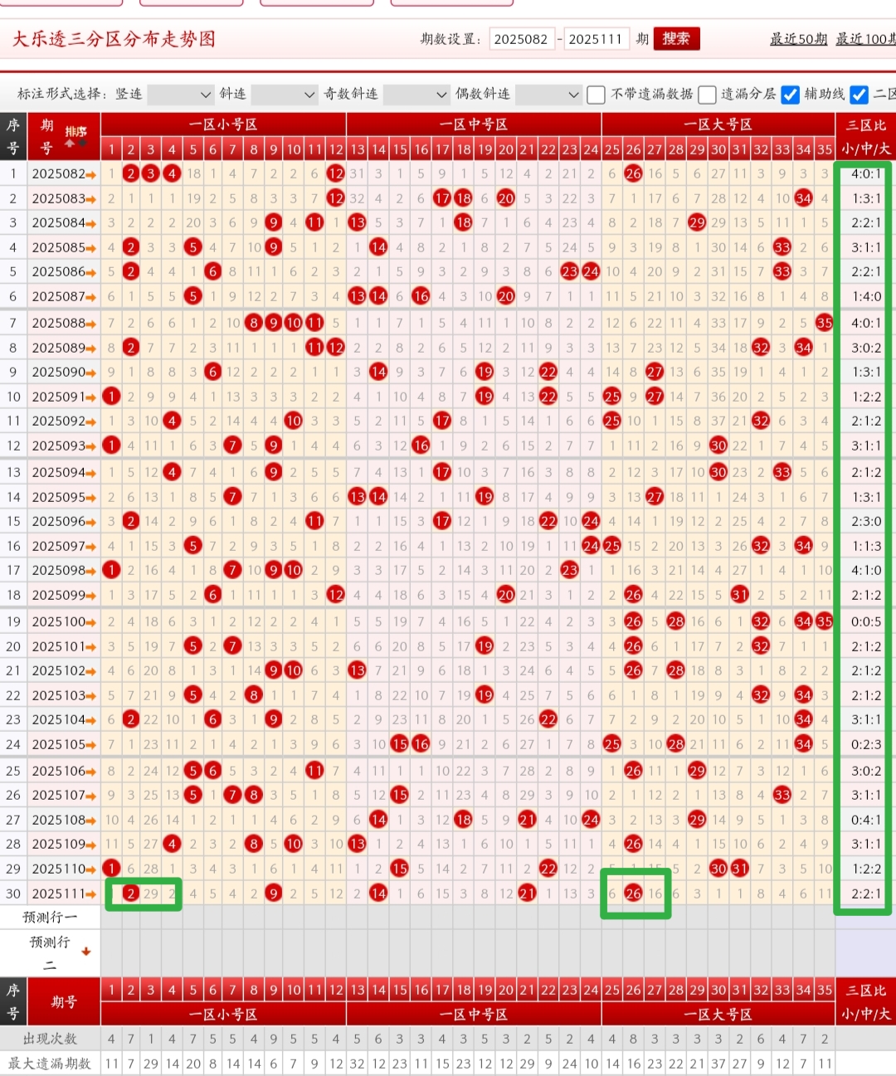The image size is (896, 1076).
Task: Click the start period field showing 2025082
Action: tap(521, 39)
